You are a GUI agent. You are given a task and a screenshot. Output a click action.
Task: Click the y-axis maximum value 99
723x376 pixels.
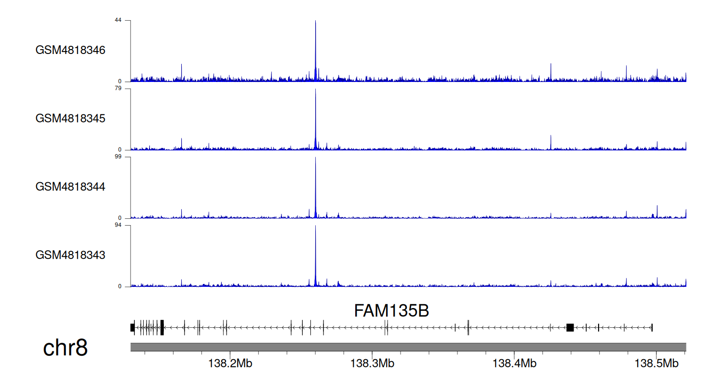pos(118,157)
